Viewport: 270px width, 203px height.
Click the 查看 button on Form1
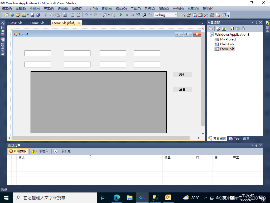click(182, 89)
